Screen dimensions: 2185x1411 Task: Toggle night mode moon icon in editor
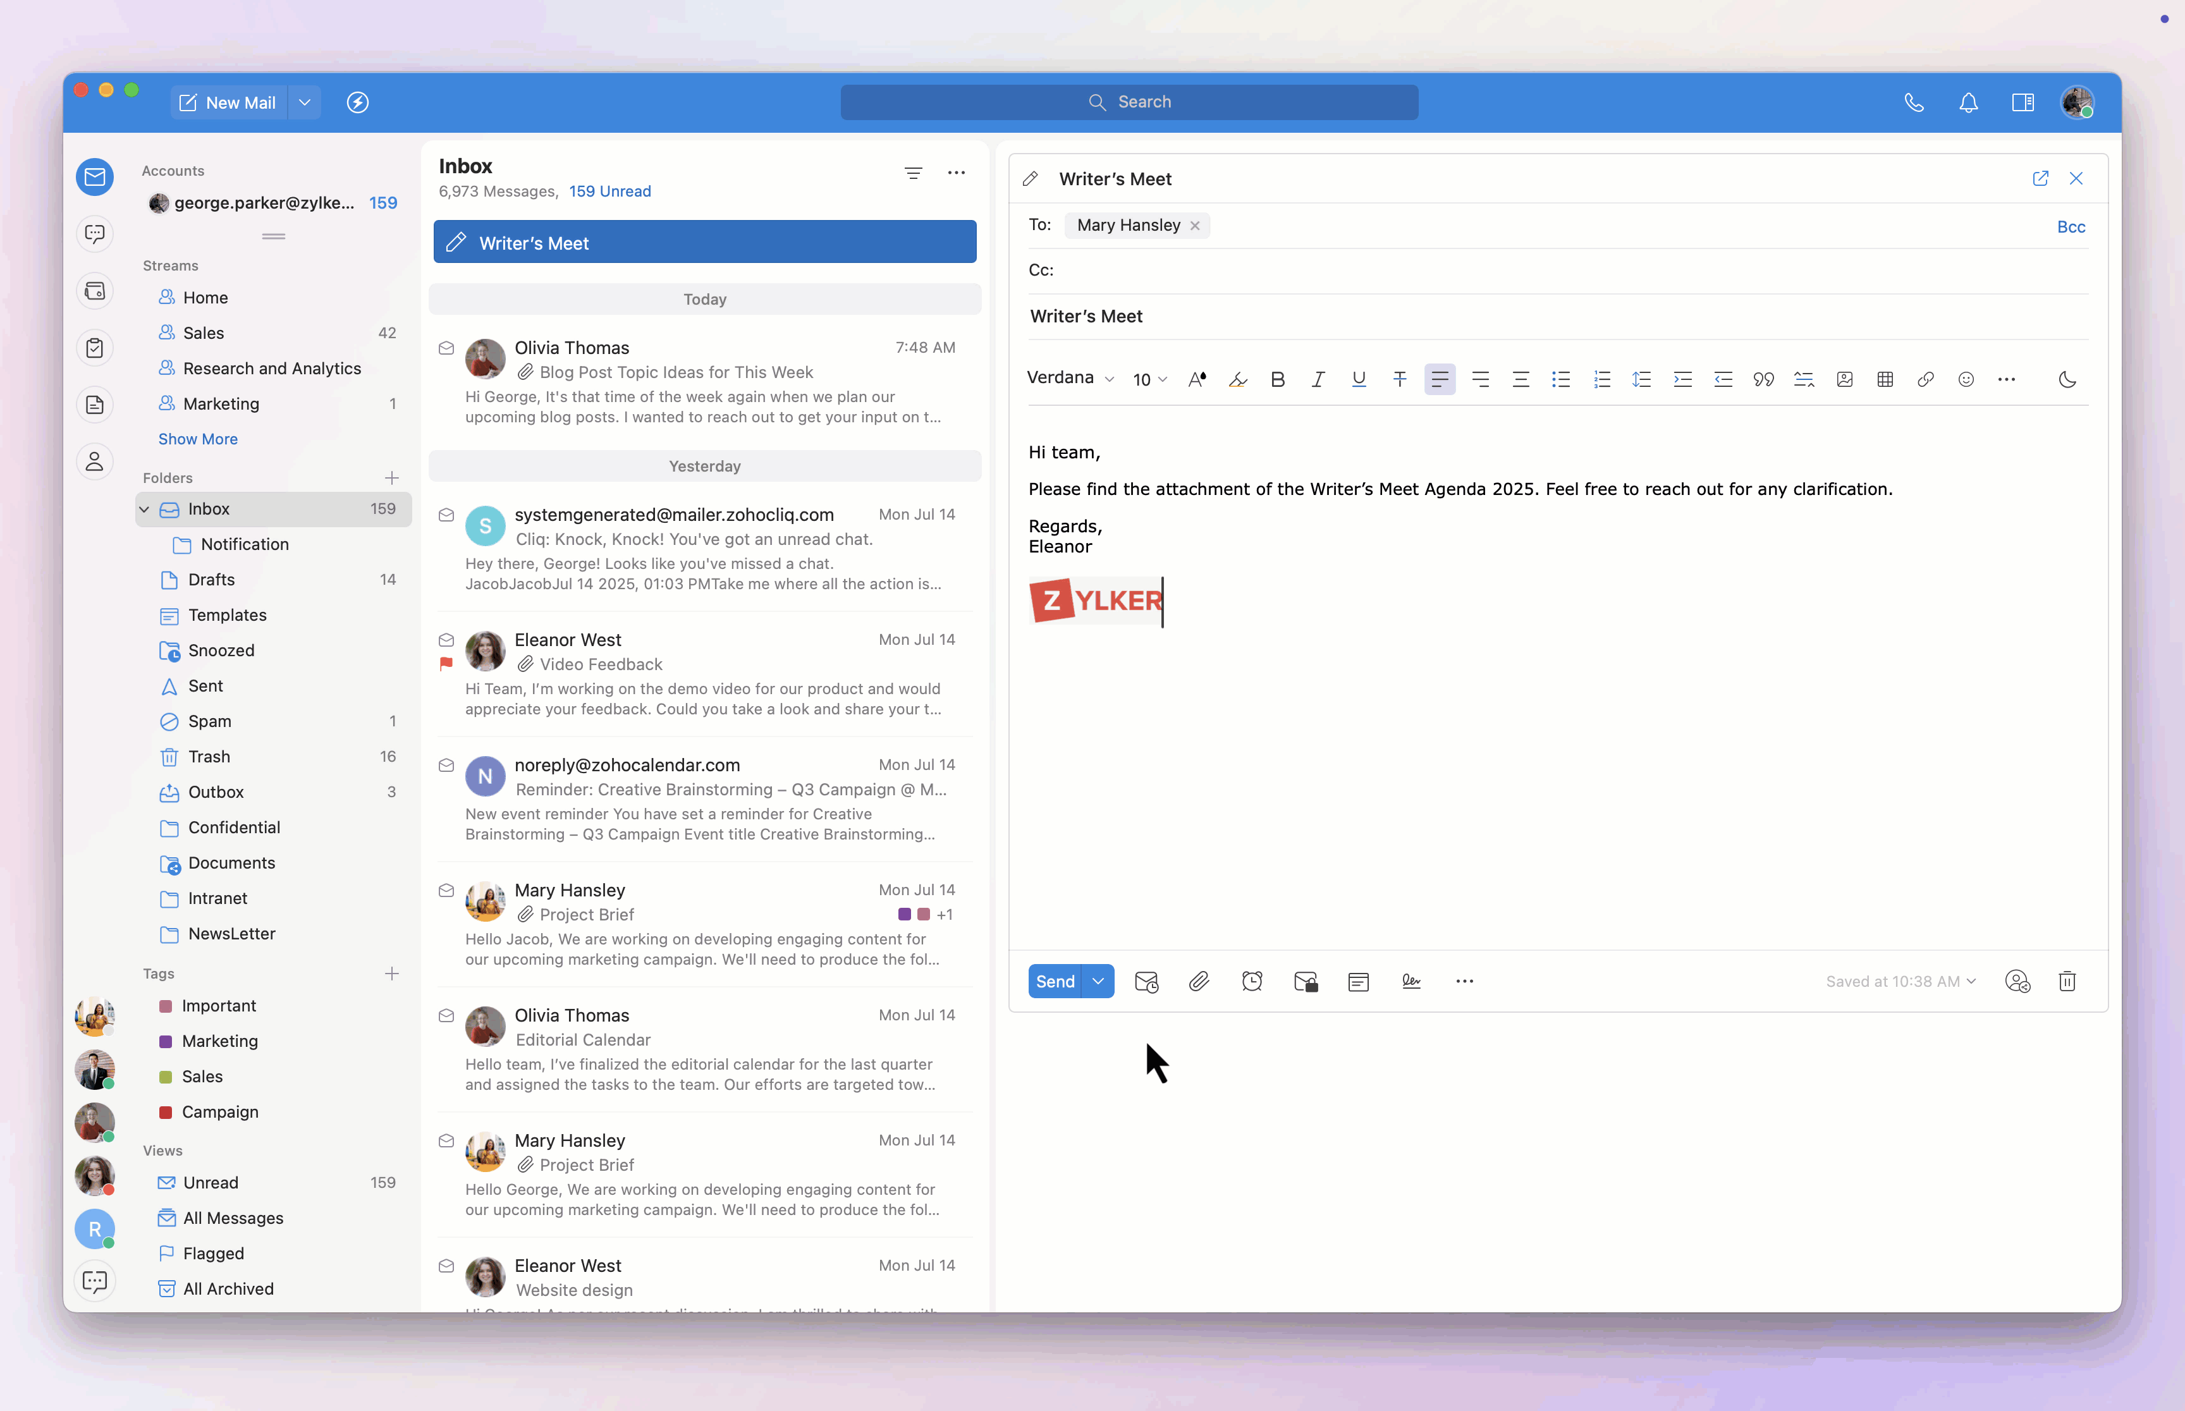[2067, 379]
